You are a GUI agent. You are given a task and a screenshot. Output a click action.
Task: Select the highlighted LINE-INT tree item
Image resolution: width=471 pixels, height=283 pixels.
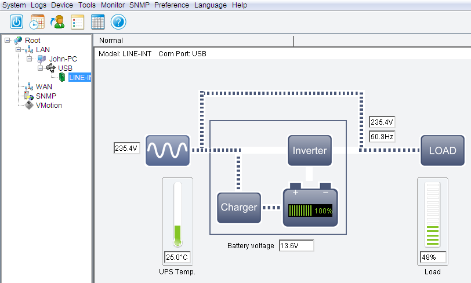(x=80, y=78)
